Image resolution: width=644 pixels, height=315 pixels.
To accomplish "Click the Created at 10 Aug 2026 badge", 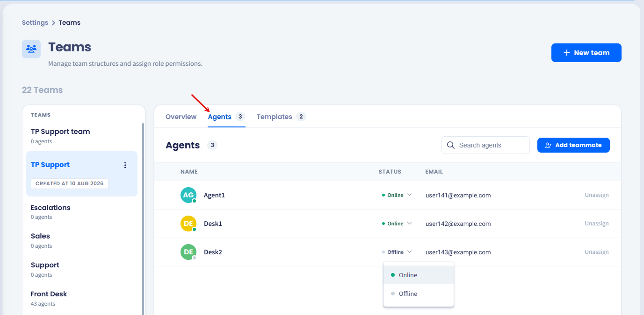I will 70,183.
